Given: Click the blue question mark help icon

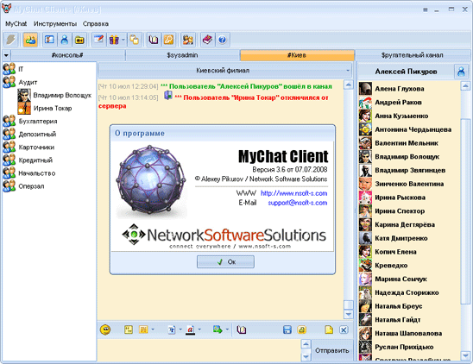Looking at the screenshot, I should pyautogui.click(x=223, y=40).
